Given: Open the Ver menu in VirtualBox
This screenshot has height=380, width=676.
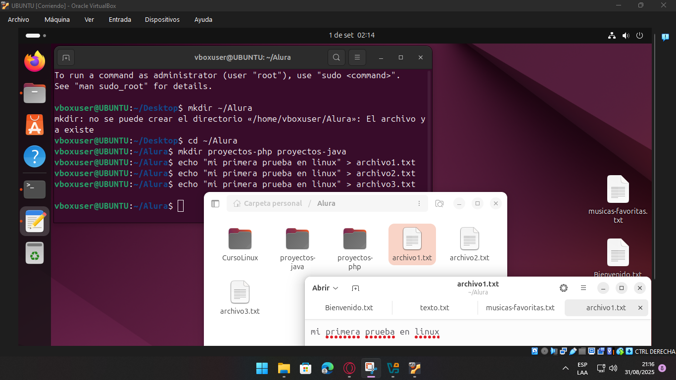Looking at the screenshot, I should click(89, 20).
